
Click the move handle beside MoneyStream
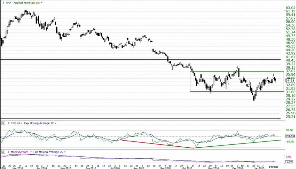pyautogui.click(x=9, y=152)
